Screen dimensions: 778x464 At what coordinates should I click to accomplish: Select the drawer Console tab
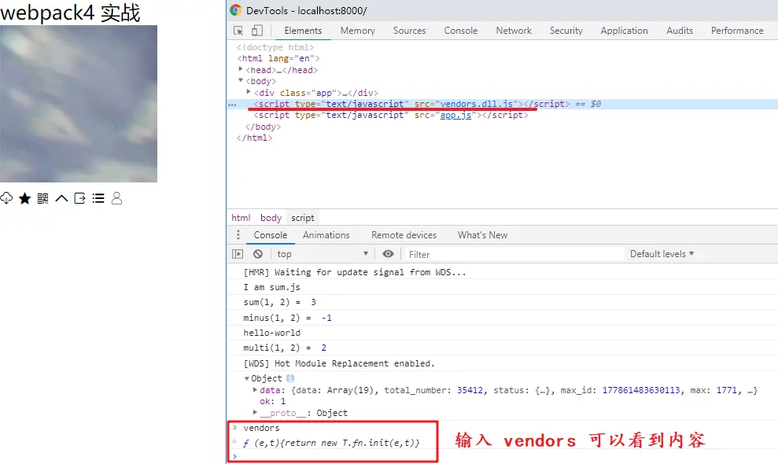[x=271, y=235]
